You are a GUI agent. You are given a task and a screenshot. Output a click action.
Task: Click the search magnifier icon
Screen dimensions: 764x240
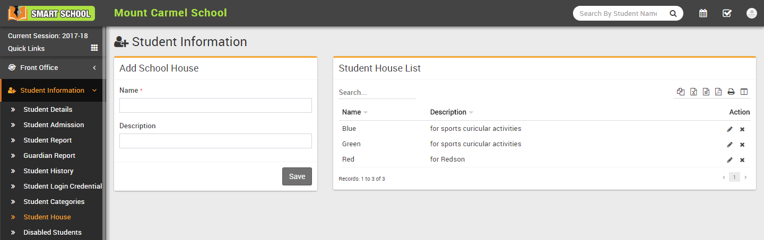673,14
